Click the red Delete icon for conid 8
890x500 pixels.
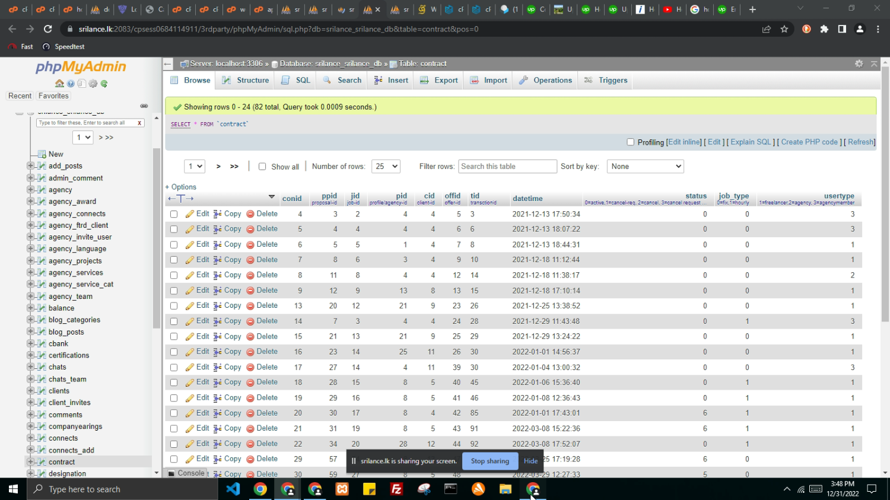pos(250,275)
